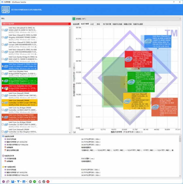Click the blue funnel filter icon
This screenshot has width=183, height=184.
18,181
